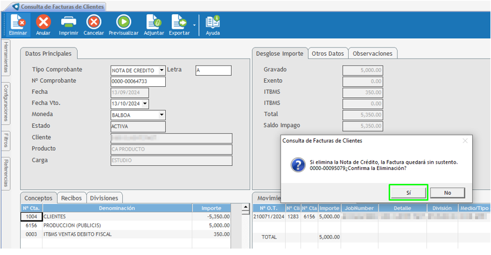Click the Anular icon
The height and width of the screenshot is (255, 491).
43,23
